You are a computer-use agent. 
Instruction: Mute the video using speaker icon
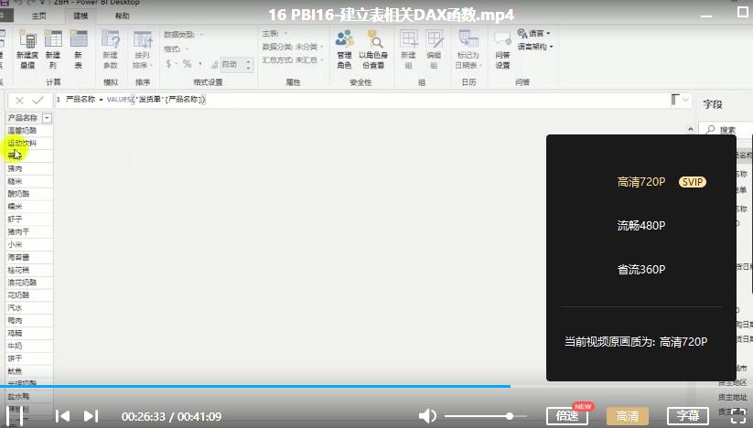point(427,416)
